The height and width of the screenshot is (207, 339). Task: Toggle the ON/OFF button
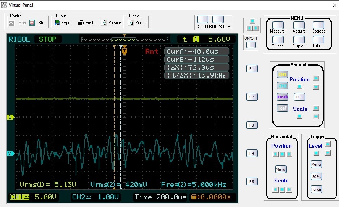coord(251,45)
